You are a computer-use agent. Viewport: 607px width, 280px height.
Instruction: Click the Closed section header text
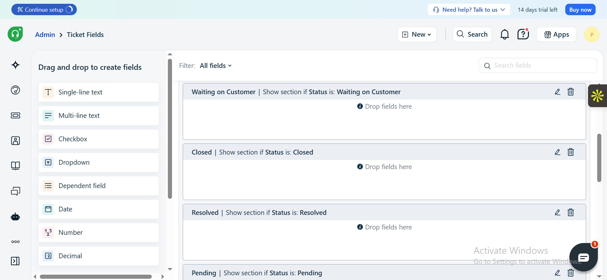point(252,152)
